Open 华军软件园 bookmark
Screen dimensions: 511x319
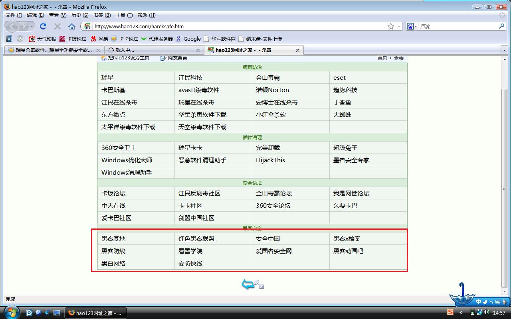(220, 39)
